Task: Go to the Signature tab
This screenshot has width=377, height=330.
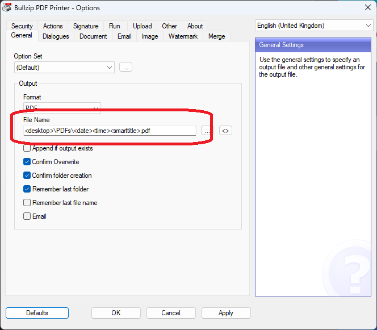Action: [86, 26]
